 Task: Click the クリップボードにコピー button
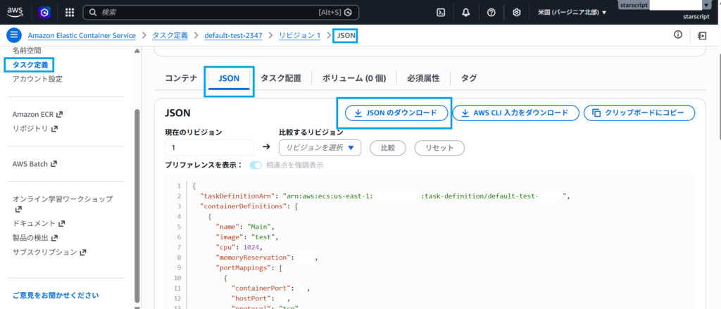click(639, 113)
